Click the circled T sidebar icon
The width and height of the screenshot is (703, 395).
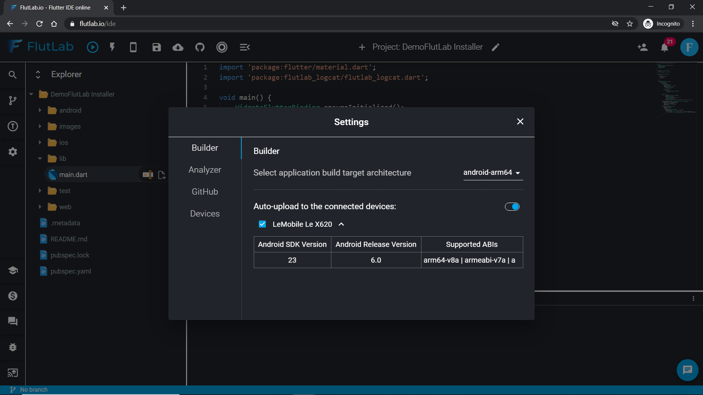click(x=12, y=126)
